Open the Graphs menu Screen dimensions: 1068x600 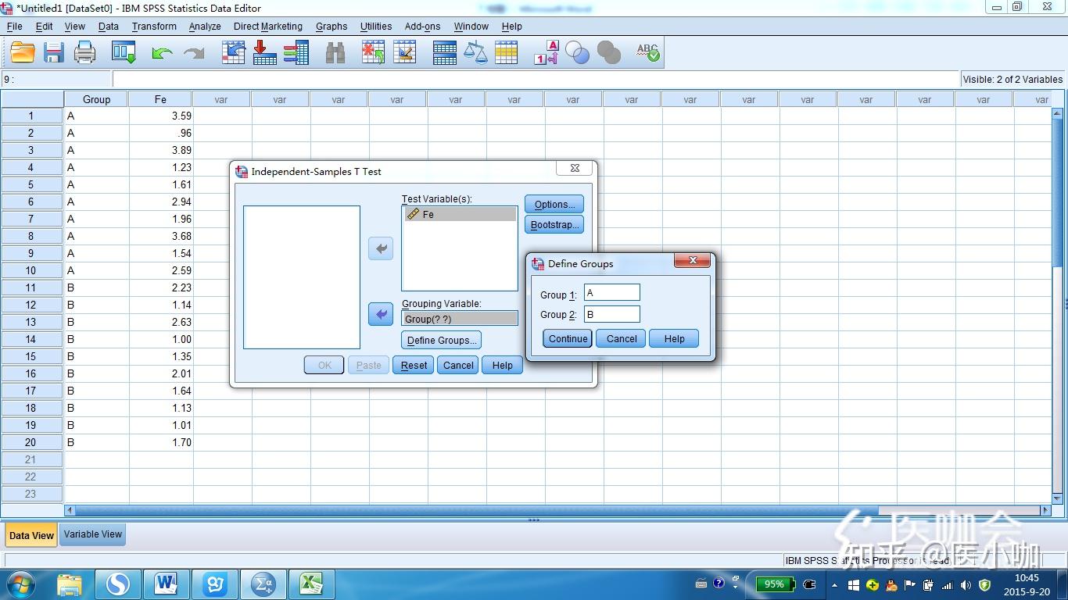click(332, 26)
